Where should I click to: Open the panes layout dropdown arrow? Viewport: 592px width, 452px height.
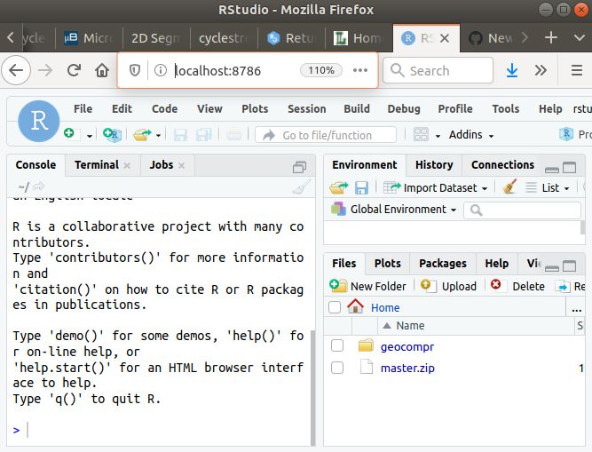click(438, 136)
